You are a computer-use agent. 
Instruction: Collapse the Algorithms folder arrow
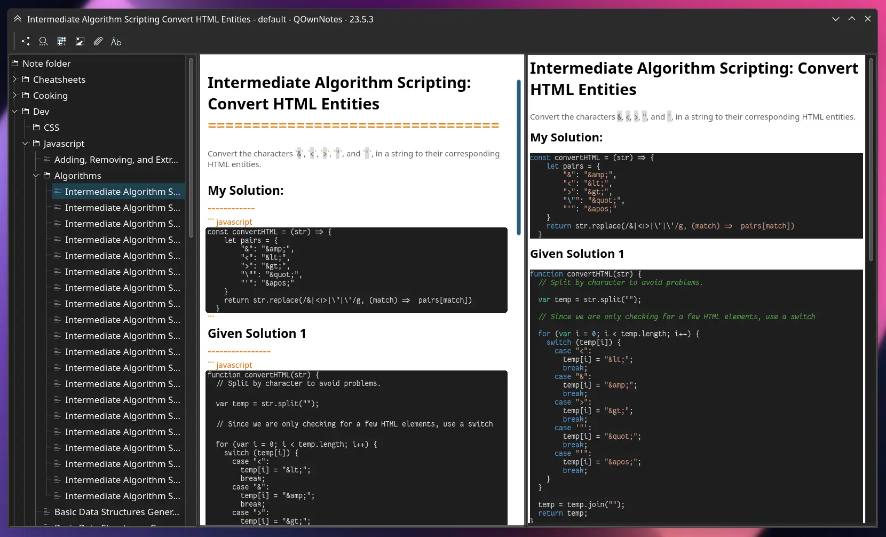click(x=36, y=176)
